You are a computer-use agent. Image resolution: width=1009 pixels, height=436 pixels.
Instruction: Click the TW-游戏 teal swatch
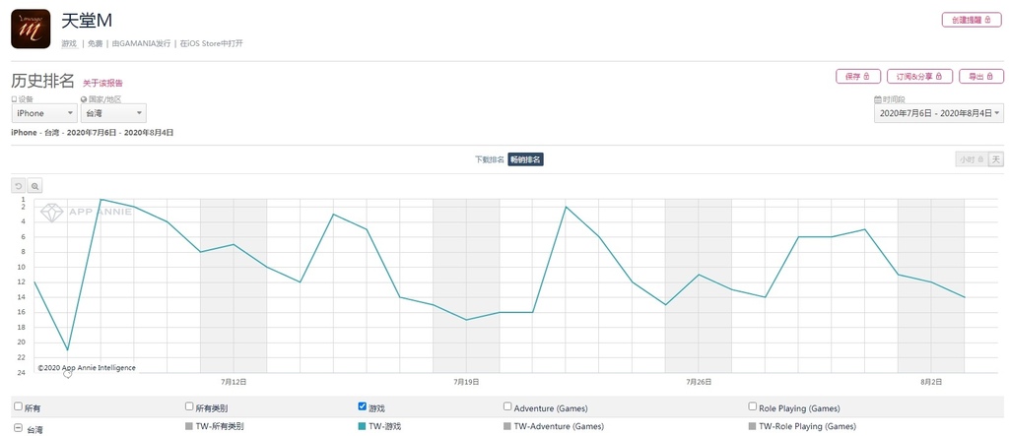click(x=363, y=426)
